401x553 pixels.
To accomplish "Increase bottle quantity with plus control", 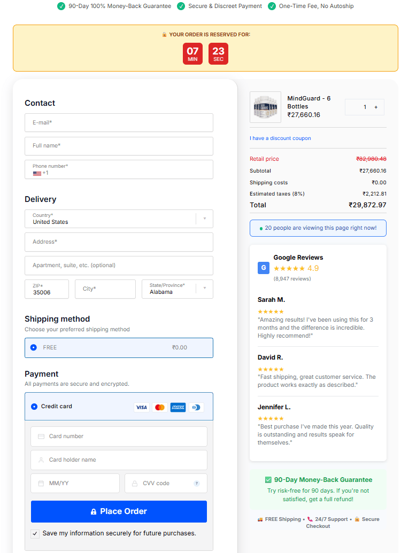I will 376,107.
